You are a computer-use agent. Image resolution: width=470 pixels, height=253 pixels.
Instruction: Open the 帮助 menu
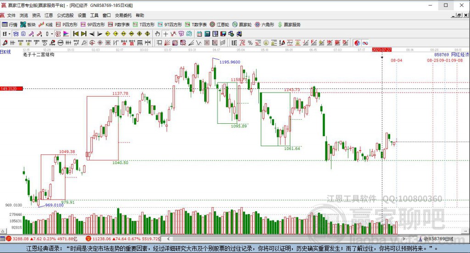point(140,15)
